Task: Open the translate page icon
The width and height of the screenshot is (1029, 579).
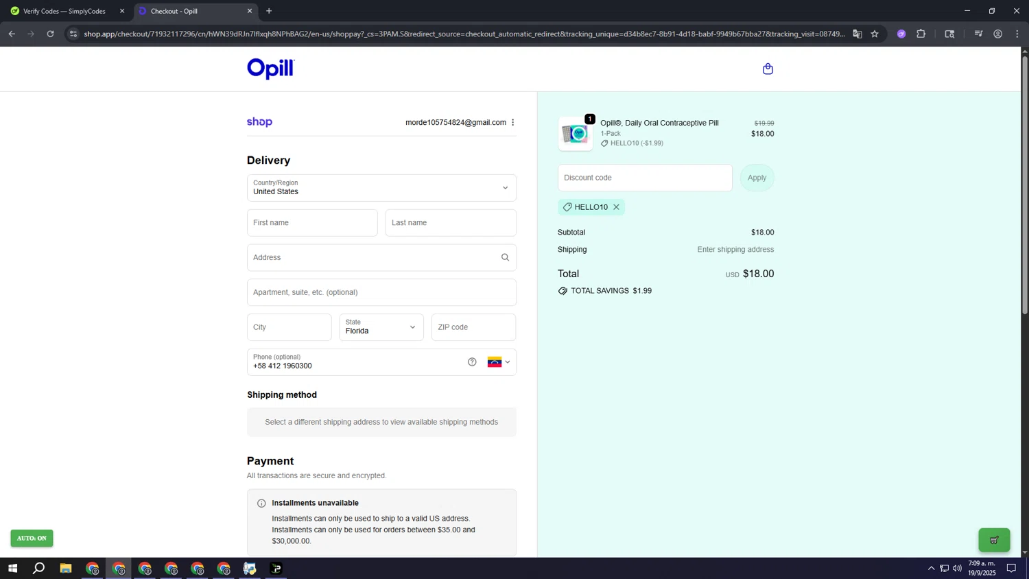Action: [x=858, y=34]
